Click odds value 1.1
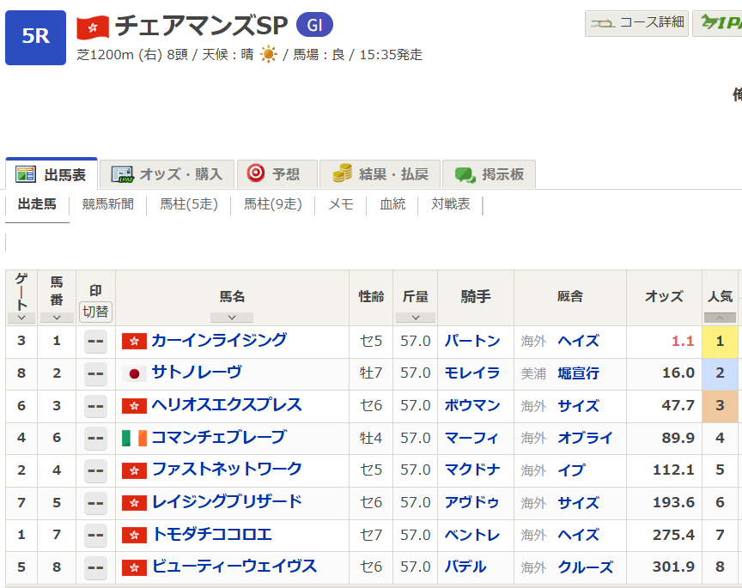 point(683,341)
